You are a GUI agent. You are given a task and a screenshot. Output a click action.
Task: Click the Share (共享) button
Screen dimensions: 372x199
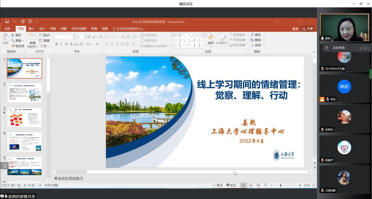[x=308, y=29]
